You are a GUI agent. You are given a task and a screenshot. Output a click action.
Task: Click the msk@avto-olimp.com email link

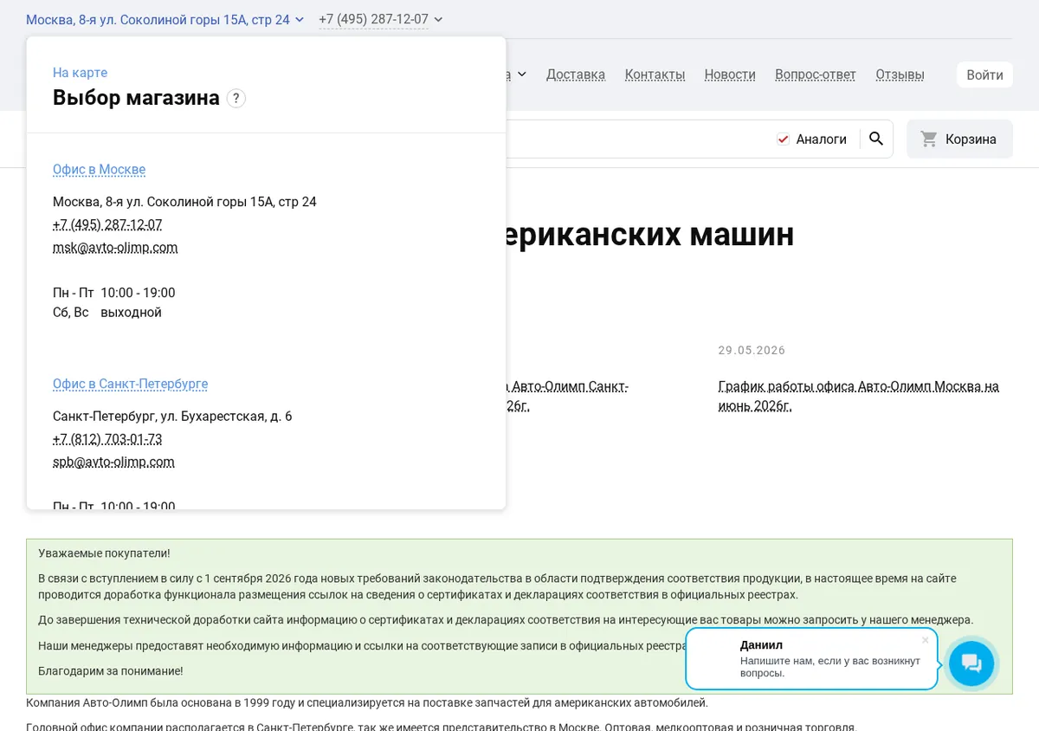tap(115, 248)
